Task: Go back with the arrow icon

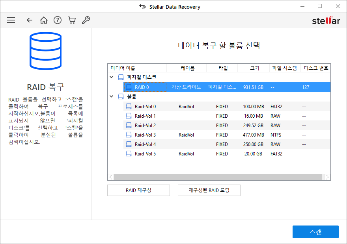Action: coord(30,20)
